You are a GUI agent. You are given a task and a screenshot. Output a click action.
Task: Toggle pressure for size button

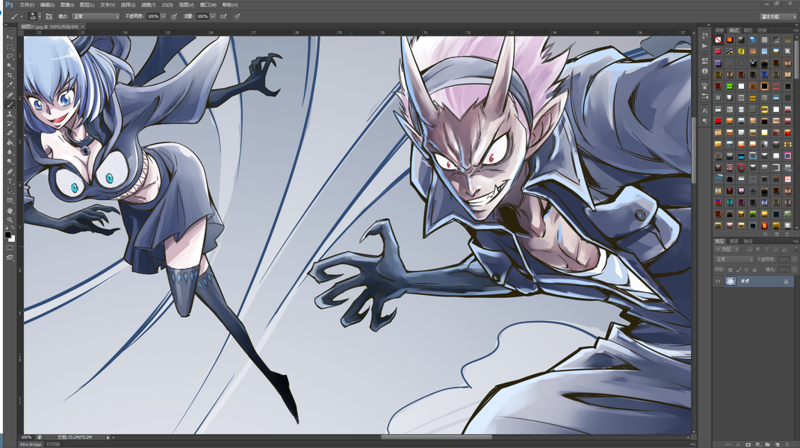(238, 16)
